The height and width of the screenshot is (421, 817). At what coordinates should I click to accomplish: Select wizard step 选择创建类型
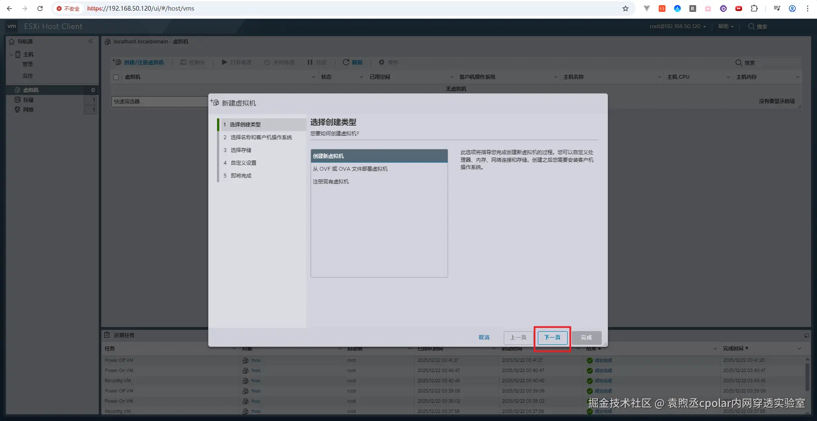[x=263, y=125]
